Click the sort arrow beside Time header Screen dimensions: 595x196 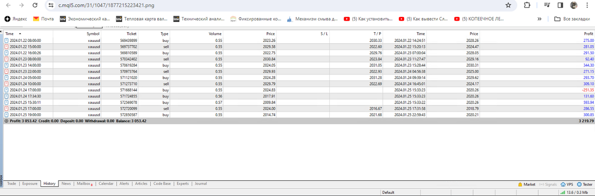20,34
